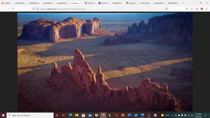210x118 pixels.
Task: Open the 7:36 PM clock calendar
Action: pyautogui.click(x=198, y=115)
